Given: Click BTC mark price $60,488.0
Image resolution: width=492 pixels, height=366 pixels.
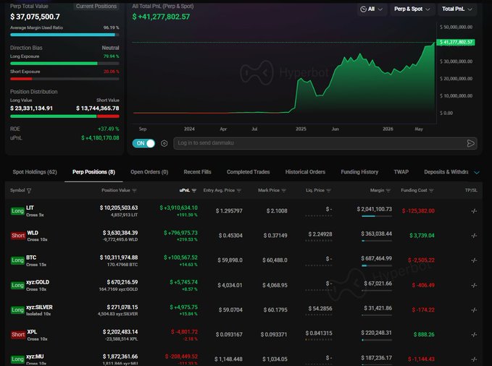Looking at the screenshot, I should coord(275,260).
